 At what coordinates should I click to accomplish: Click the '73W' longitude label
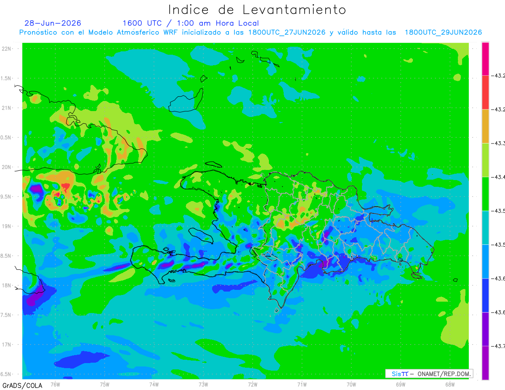[x=203, y=384]
